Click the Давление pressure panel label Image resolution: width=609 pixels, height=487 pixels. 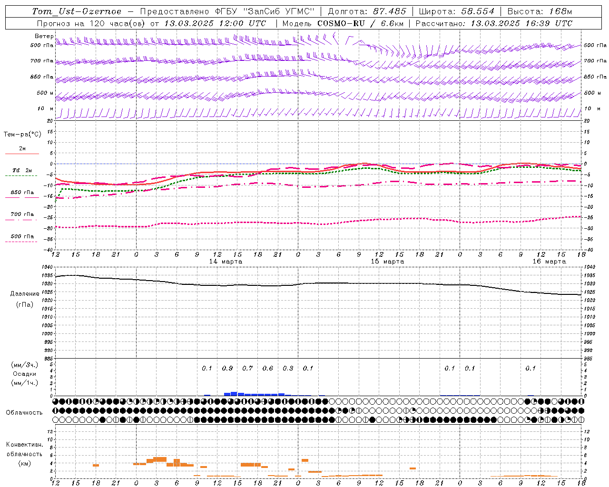[25, 293]
